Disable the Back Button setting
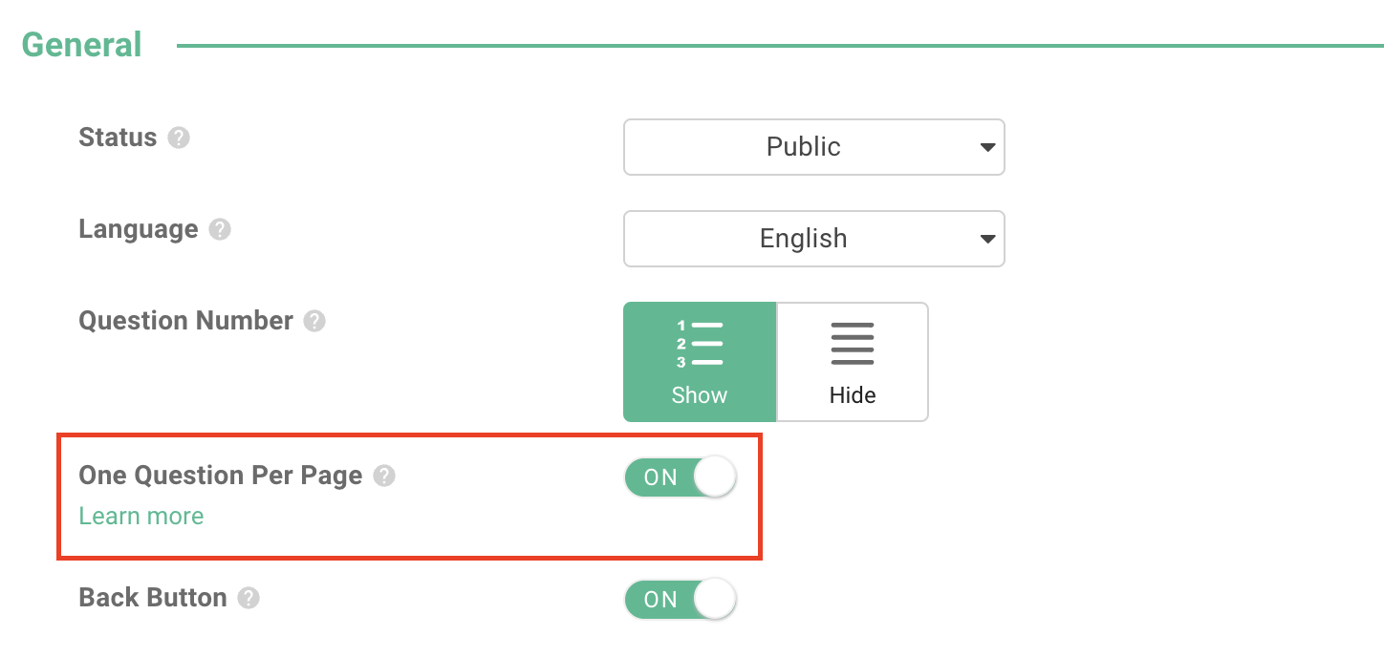Image resolution: width=1384 pixels, height=657 pixels. (681, 599)
